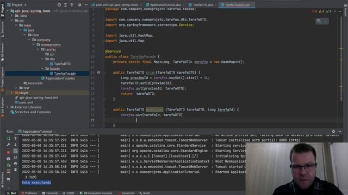Select the api package in tree
The height and width of the screenshot is (195, 348).
click(x=50, y=54)
